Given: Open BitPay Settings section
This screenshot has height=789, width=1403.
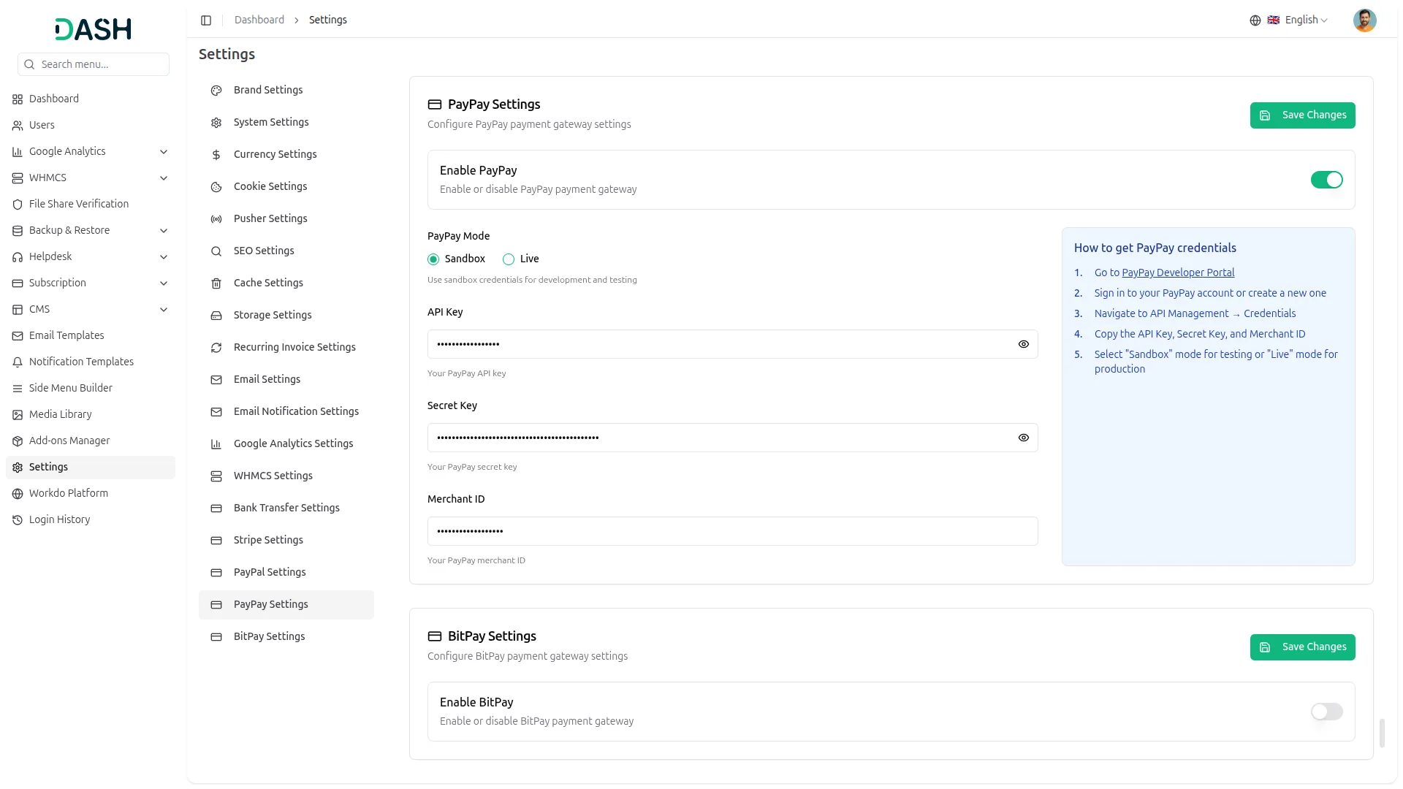Looking at the screenshot, I should pos(286,637).
